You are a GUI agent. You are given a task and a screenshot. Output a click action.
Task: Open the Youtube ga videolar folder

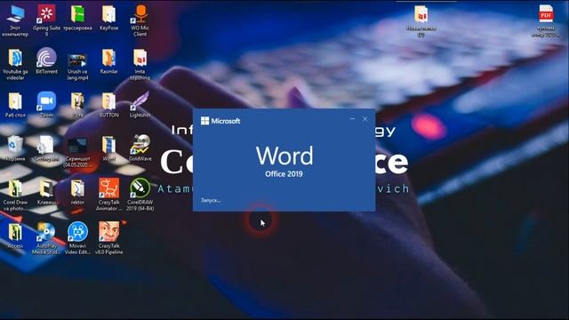pos(15,65)
